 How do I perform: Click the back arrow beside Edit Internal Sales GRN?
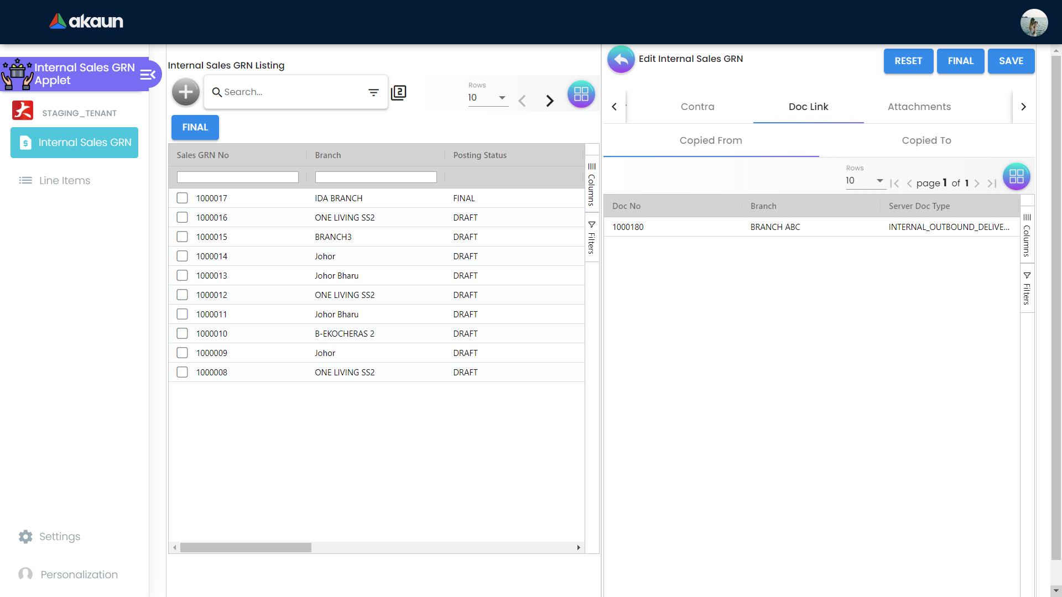coord(621,59)
